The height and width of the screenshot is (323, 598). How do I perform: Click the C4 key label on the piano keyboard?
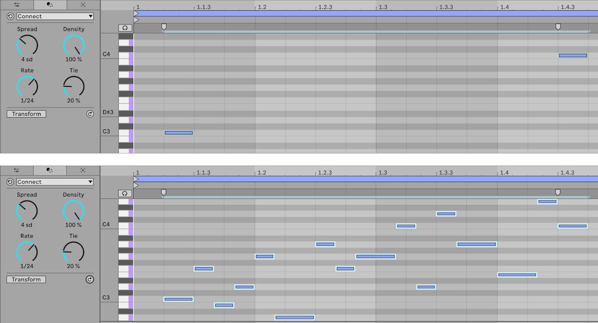click(x=108, y=53)
